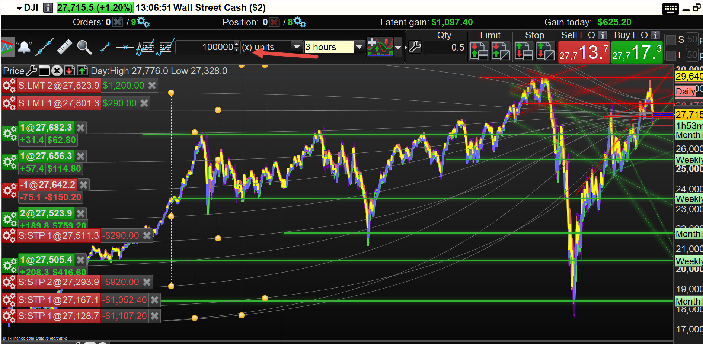Open gear settings for S:LMT 2@27,823.9

coord(9,86)
